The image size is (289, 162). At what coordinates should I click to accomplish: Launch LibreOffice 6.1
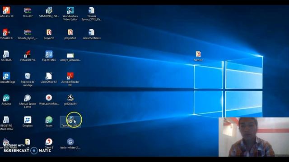(49, 76)
